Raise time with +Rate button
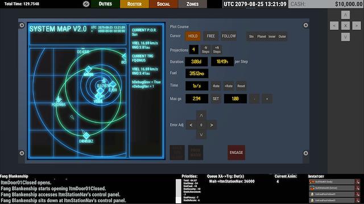 [229, 86]
